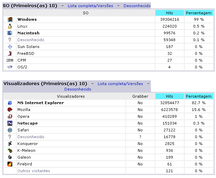Click the Grabber column header
The height and width of the screenshot is (178, 216).
(140, 96)
